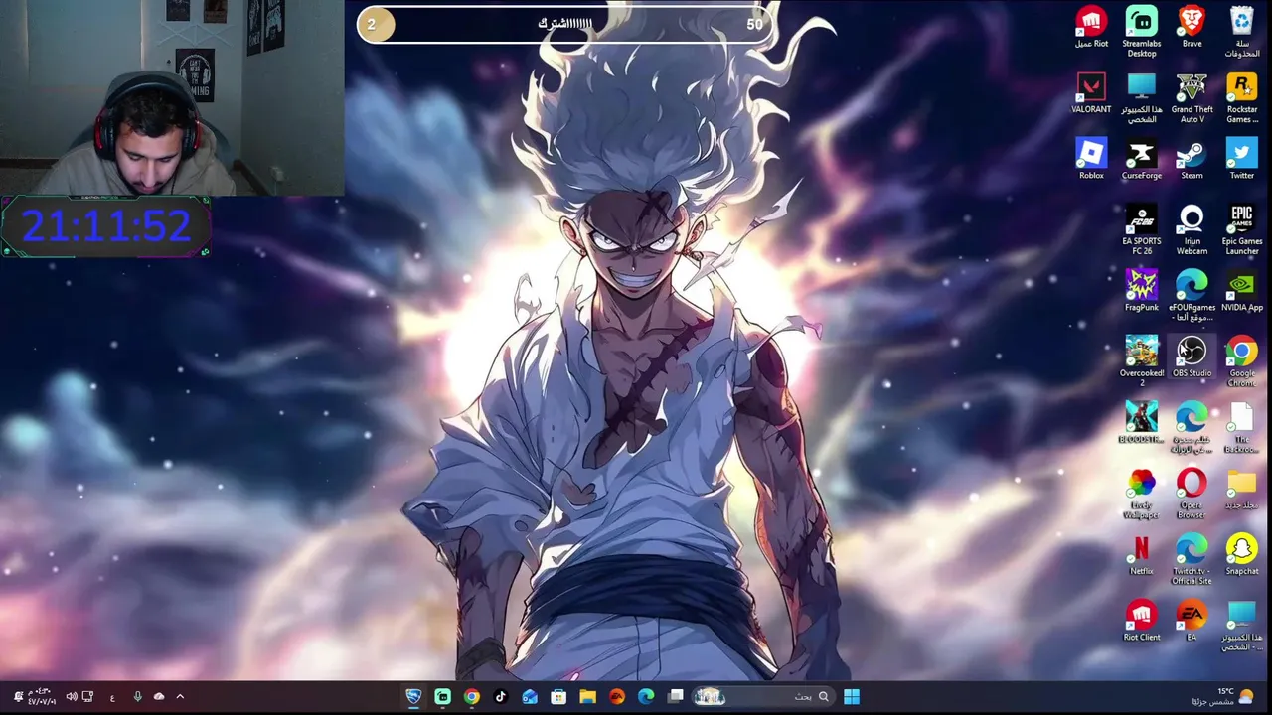Viewport: 1272px width, 715px height.
Task: Click the Microsoft Edge taskbar icon
Action: pyautogui.click(x=646, y=696)
